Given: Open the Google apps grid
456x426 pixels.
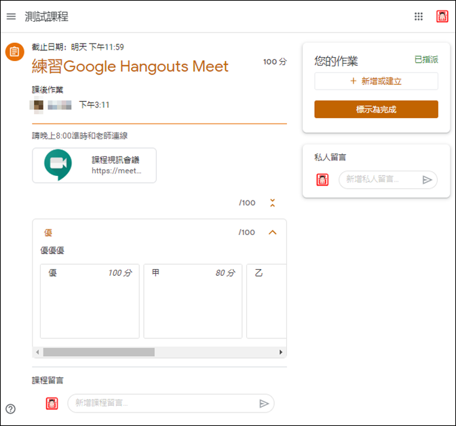Looking at the screenshot, I should click(x=419, y=16).
